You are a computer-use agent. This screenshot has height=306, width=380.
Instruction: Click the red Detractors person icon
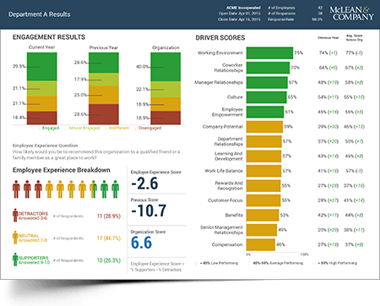[15, 216]
